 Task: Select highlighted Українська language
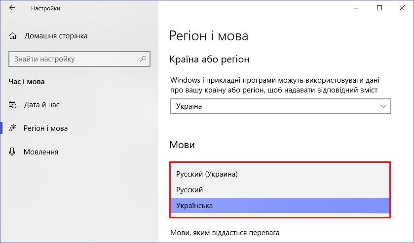coord(280,206)
